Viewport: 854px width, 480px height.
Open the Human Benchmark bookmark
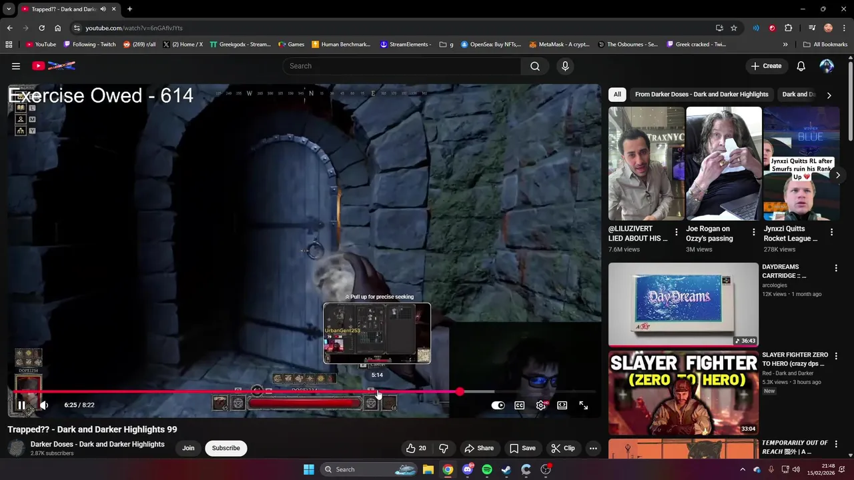pos(341,45)
